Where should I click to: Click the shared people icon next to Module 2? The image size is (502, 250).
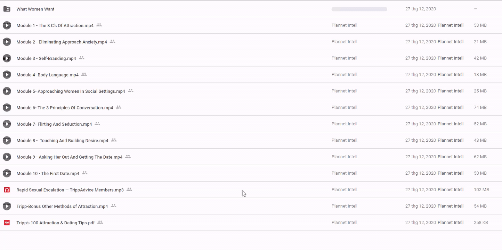tap(112, 42)
